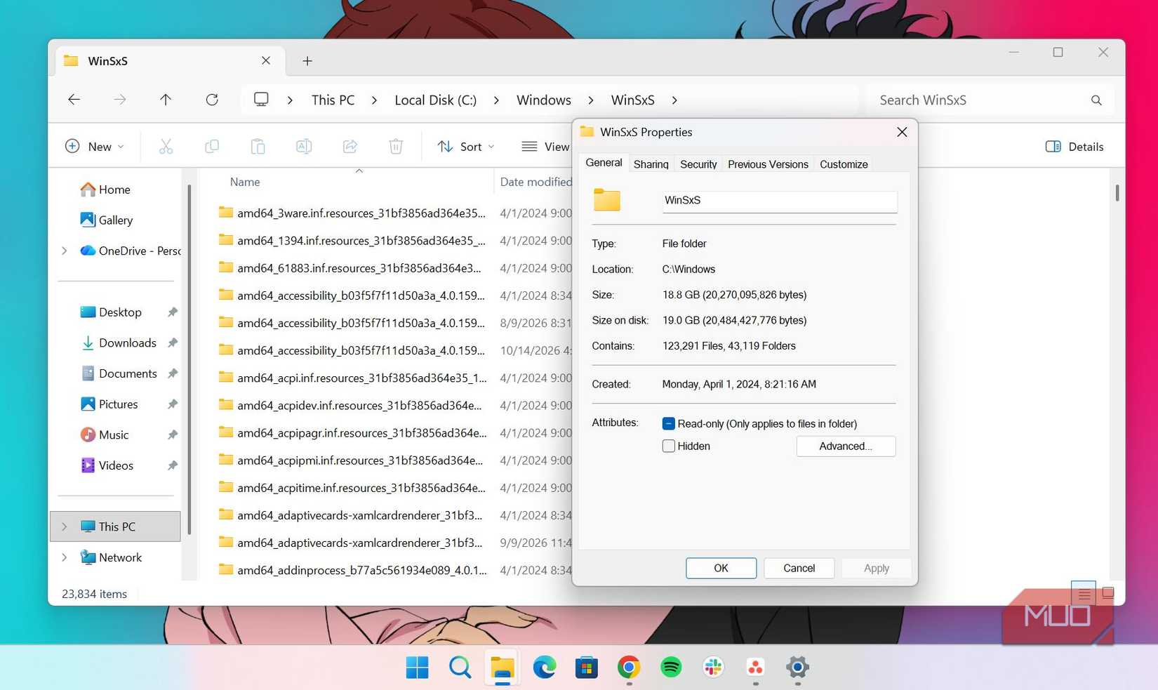Toggle the Read-only attribute checkbox
Screen dimensions: 1158x690
(x=668, y=423)
